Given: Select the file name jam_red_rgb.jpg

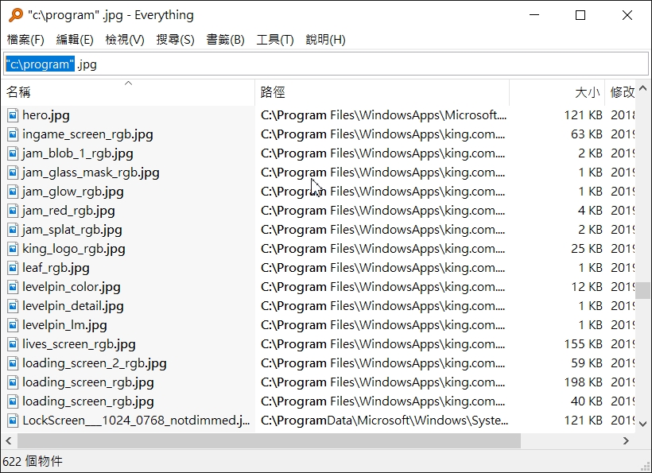Looking at the screenshot, I should tap(68, 211).
